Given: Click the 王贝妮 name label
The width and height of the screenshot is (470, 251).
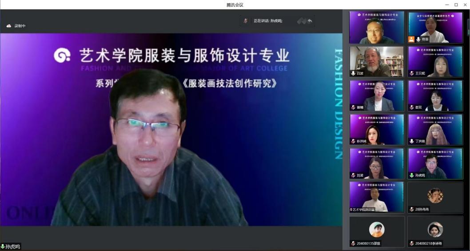Looking at the screenshot, I should pos(420,73).
